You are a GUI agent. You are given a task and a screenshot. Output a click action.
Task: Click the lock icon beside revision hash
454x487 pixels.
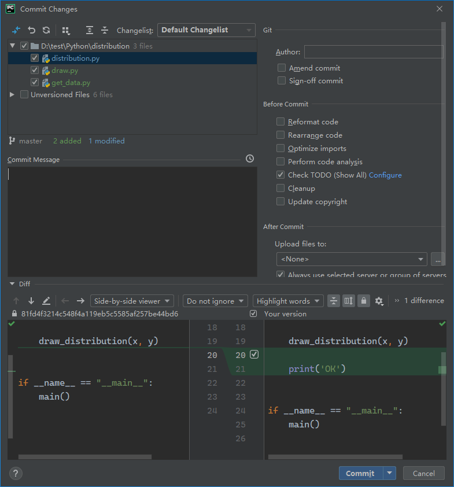[14, 313]
